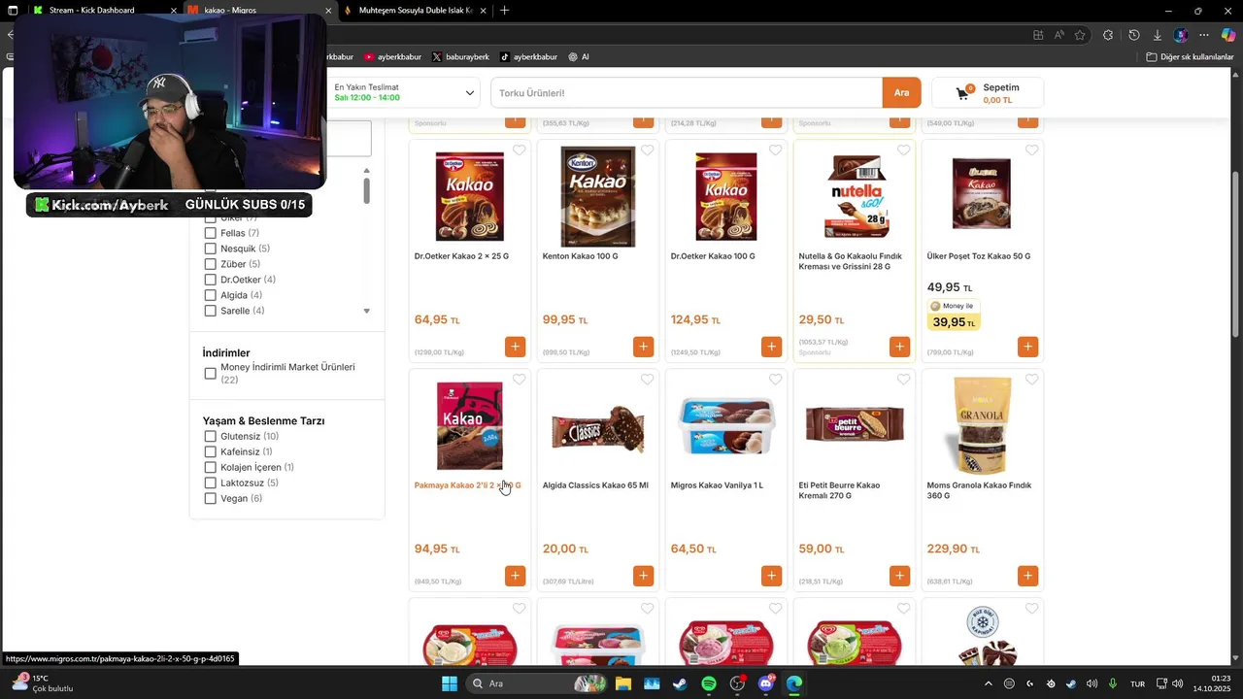The image size is (1243, 699).
Task: Check the Fellas brand filter
Action: click(210, 233)
